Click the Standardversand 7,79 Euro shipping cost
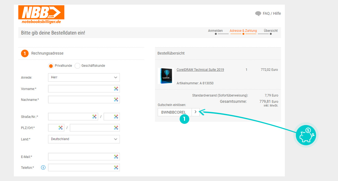Image resolution: width=338 pixels, height=181 pixels. 271,95
